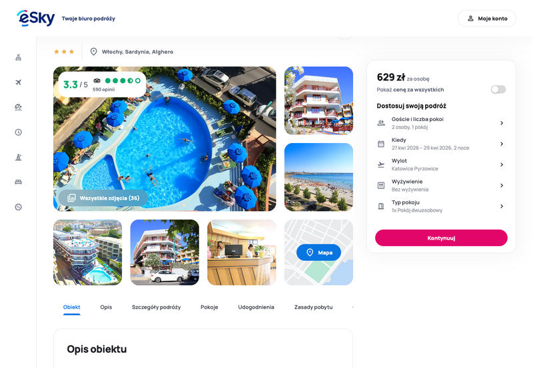Expand the Kiedy date selection row
Image resolution: width=533 pixels, height=368 pixels.
441,144
